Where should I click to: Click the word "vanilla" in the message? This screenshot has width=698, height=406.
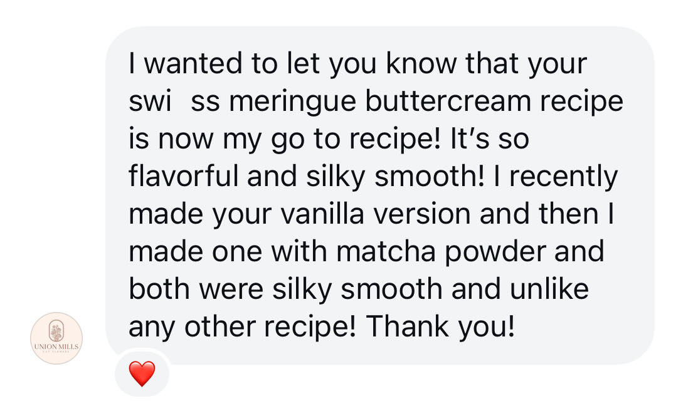pos(323,214)
